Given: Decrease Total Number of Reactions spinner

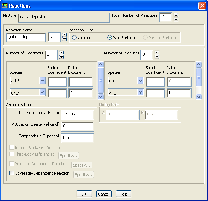Looking at the screenshot, I should (176, 19).
